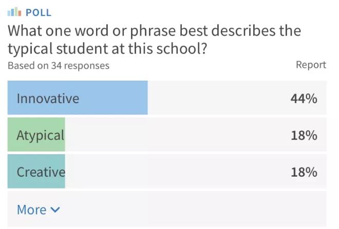Click the Report link

pos(311,65)
